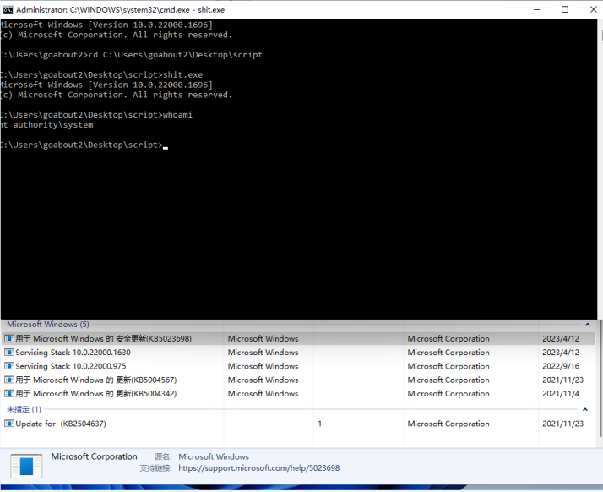
Task: Click the 2021/11/4 install date
Action: click(x=561, y=394)
